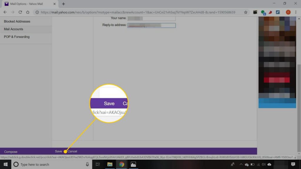Click the network Wi-Fi tray icon
Screen dimensions: 301x169
point(258,165)
